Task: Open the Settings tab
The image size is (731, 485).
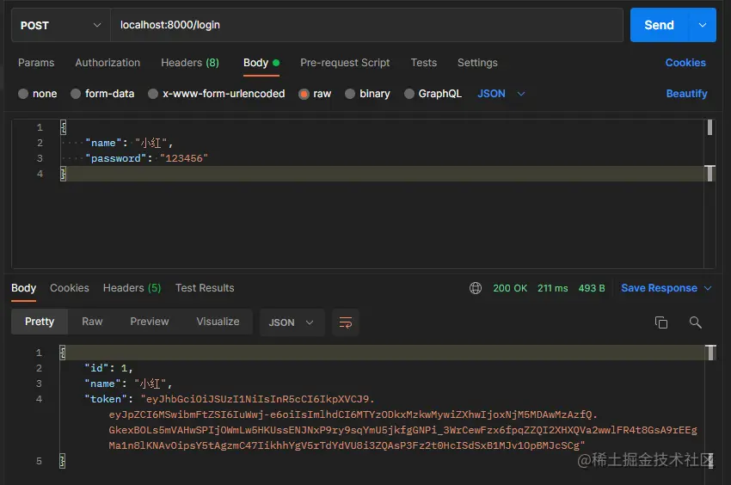Action: 477,63
